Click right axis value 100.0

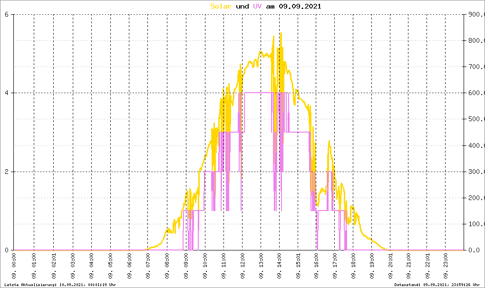click(x=476, y=224)
